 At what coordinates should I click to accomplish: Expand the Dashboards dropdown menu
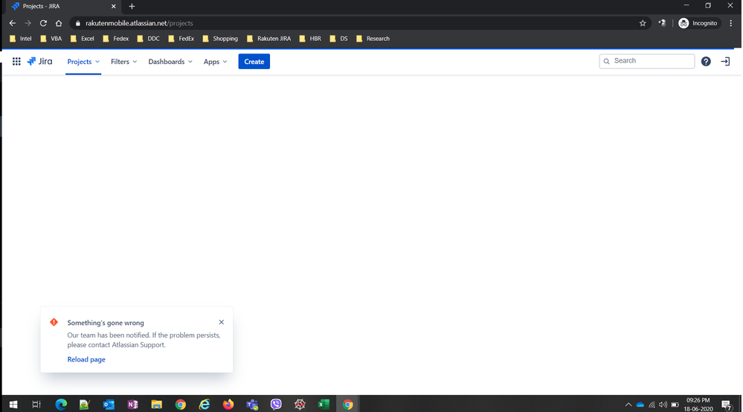(x=170, y=62)
